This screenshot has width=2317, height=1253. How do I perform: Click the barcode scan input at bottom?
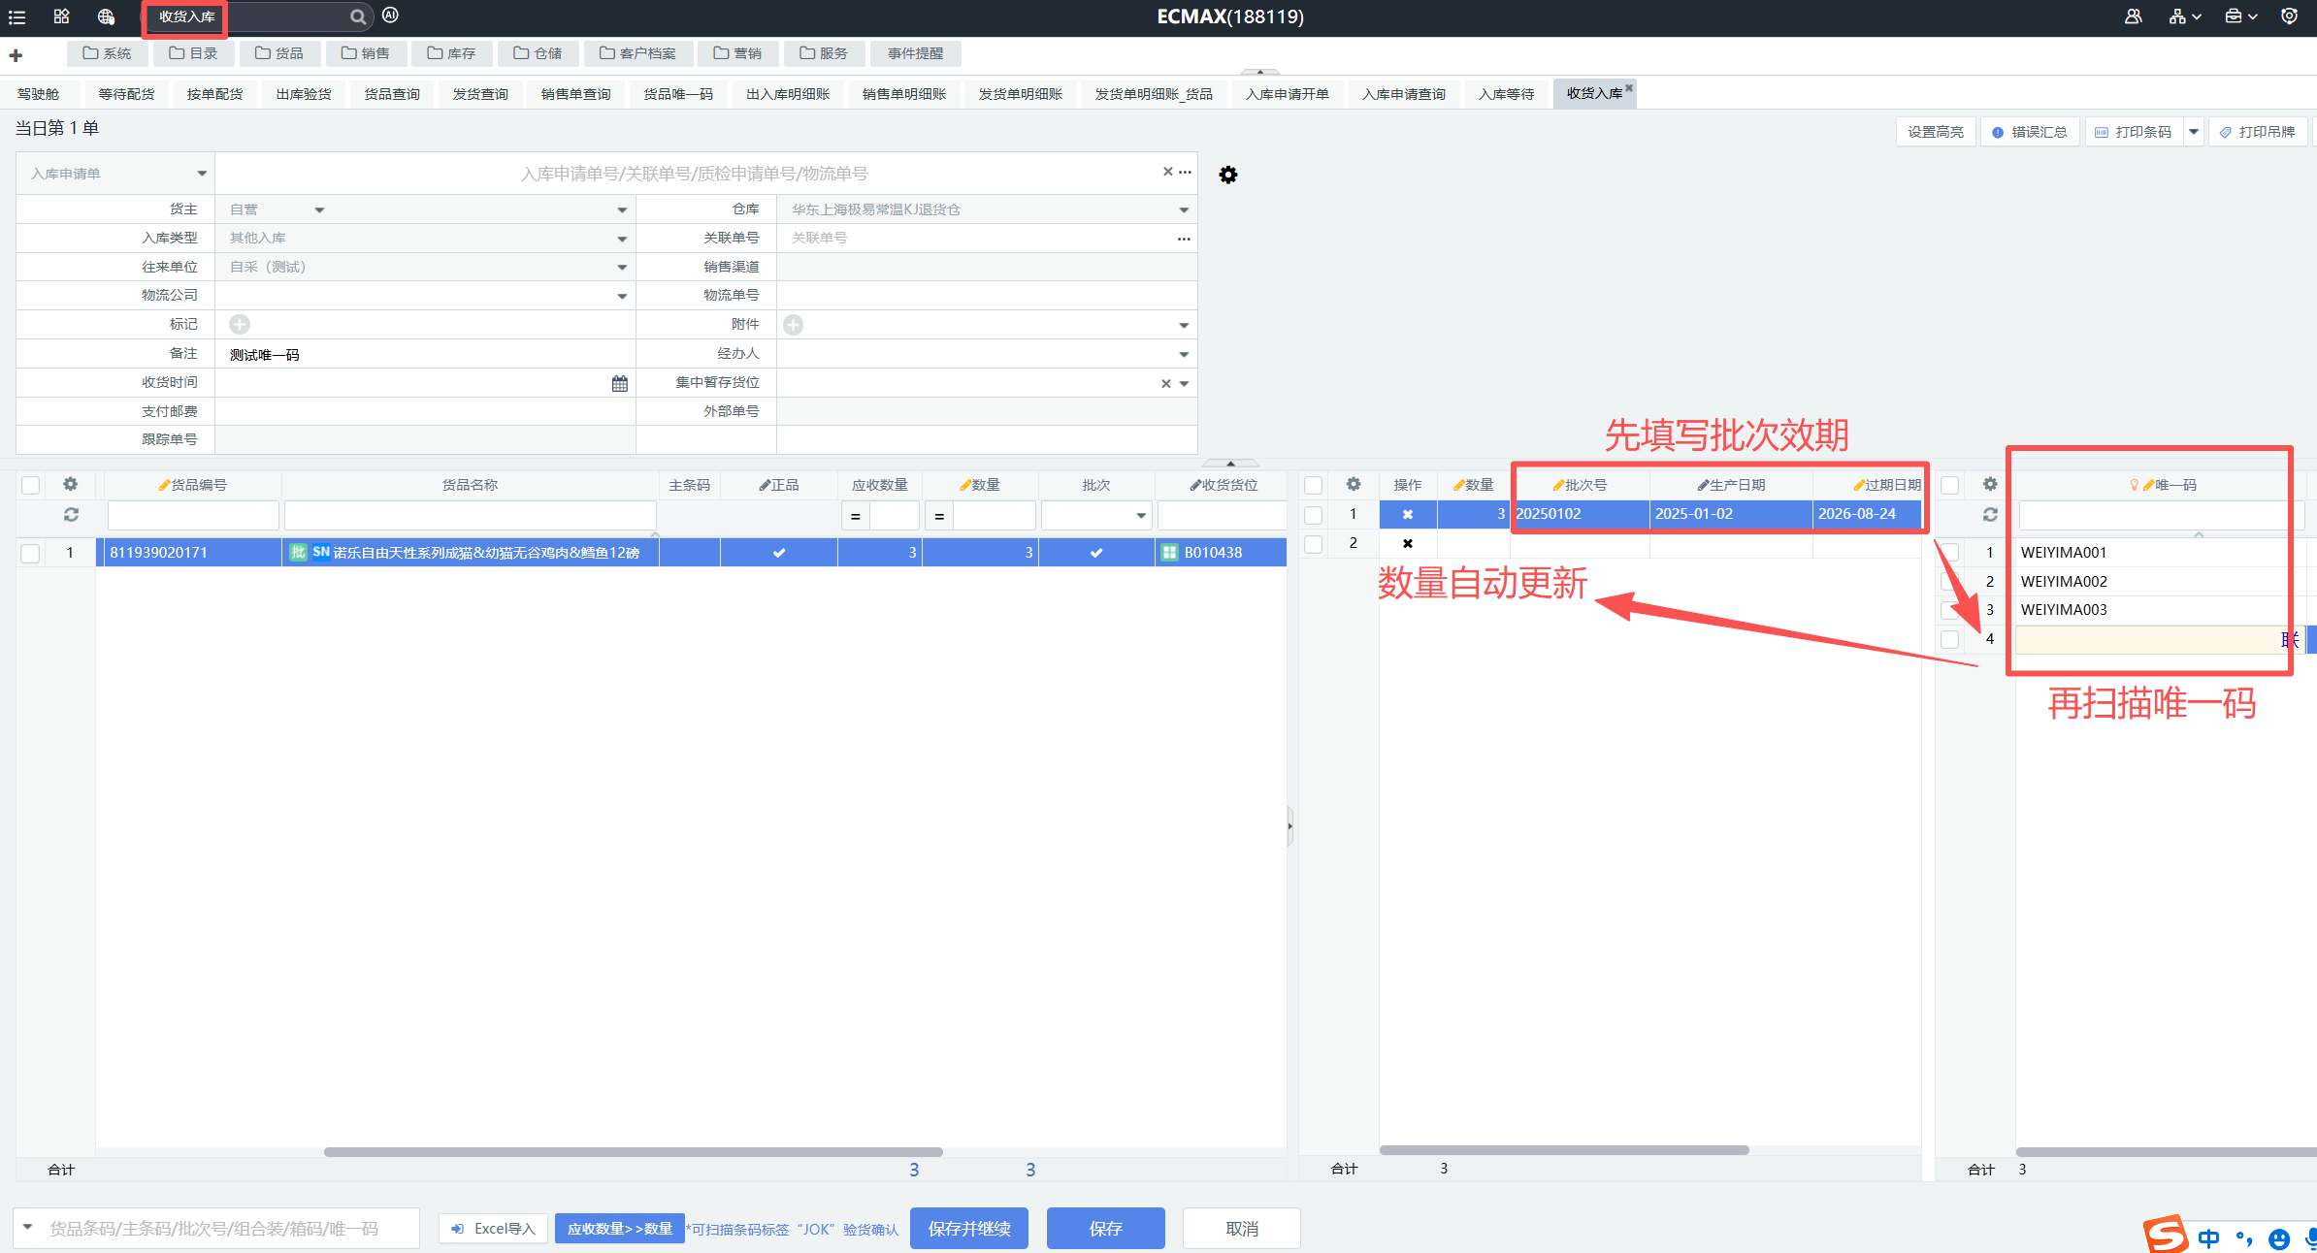point(216,1229)
